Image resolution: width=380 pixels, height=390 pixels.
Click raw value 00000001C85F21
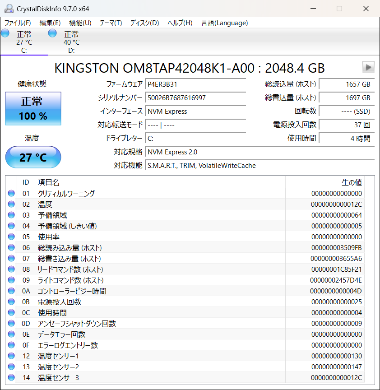click(x=337, y=269)
